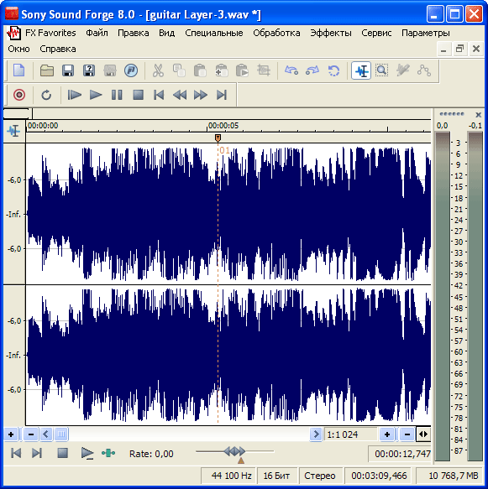Click the transport Play button
Image resolution: width=488 pixels, height=489 pixels.
96,95
